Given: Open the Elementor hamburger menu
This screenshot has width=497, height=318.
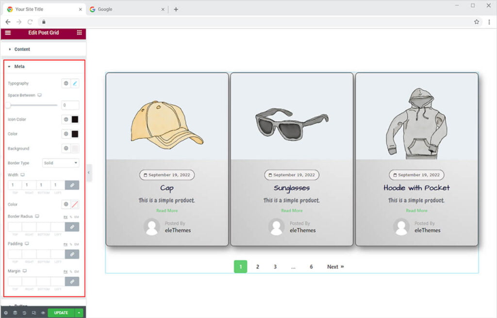Looking at the screenshot, I should click(8, 33).
